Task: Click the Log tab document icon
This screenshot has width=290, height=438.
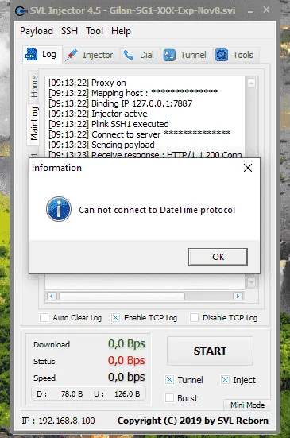Action: [x=31, y=54]
